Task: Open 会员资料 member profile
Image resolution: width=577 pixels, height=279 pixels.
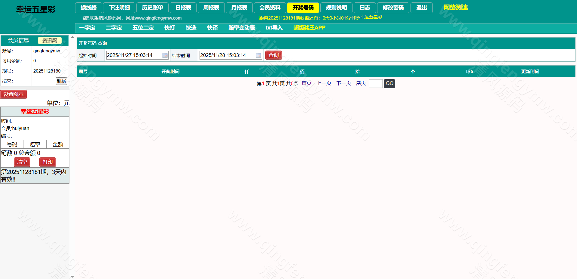Action: 270,8
